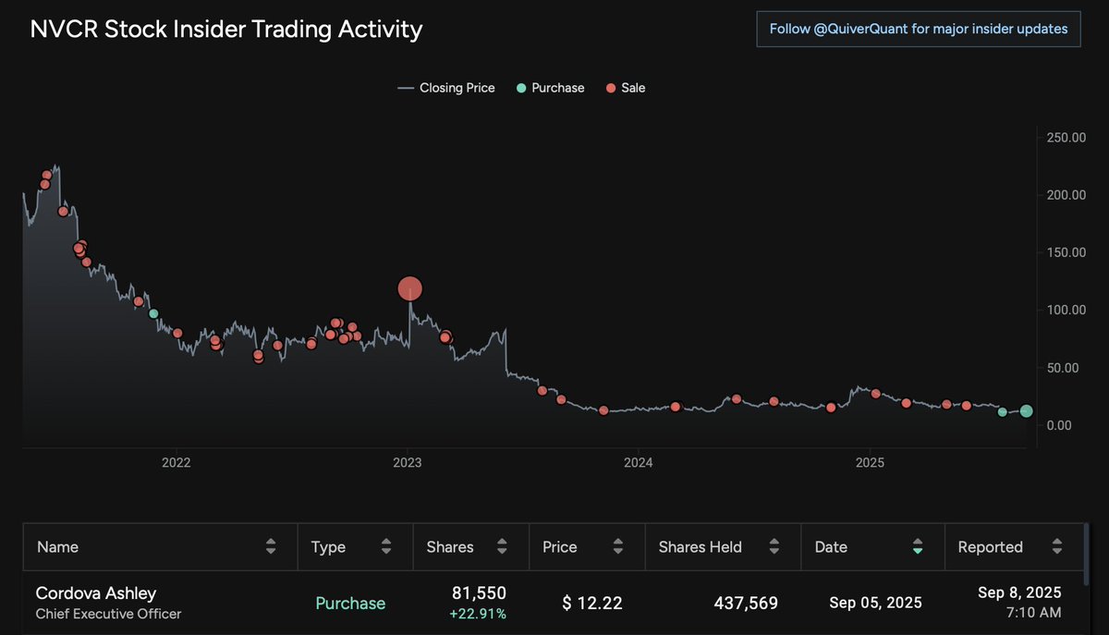The height and width of the screenshot is (635, 1109).
Task: Click the red Sale marker after 2024 label
Action: (675, 406)
